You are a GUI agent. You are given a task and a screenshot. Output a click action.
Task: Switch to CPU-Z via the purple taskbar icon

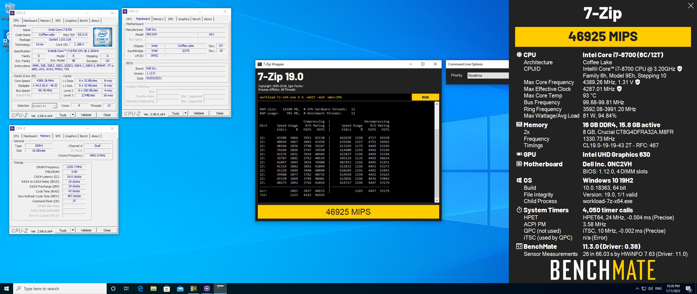click(207, 289)
